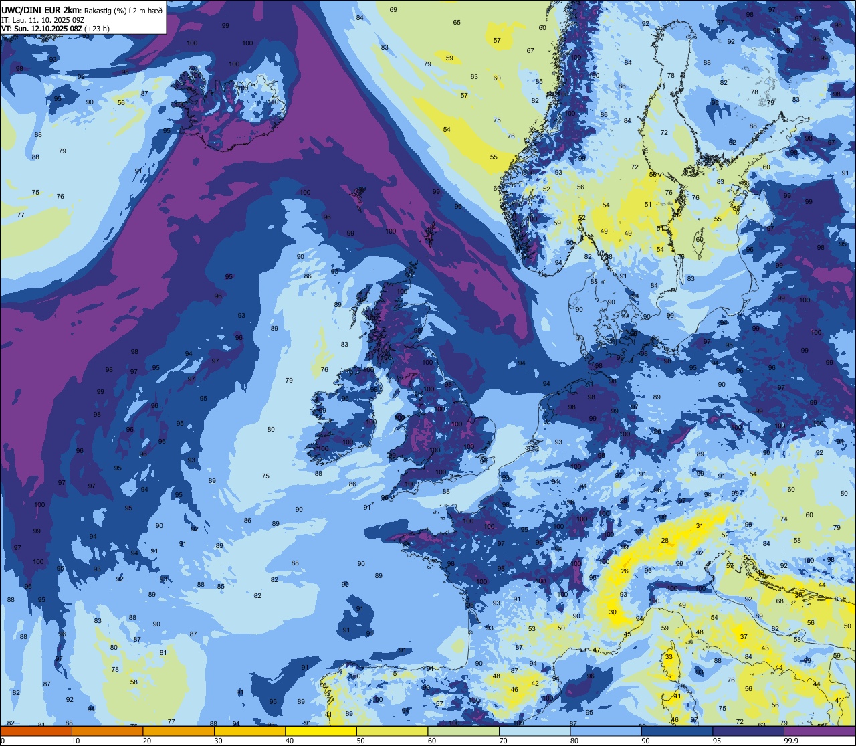Click the 10–20 orange legend swatch
The image size is (856, 746).
(x=107, y=731)
